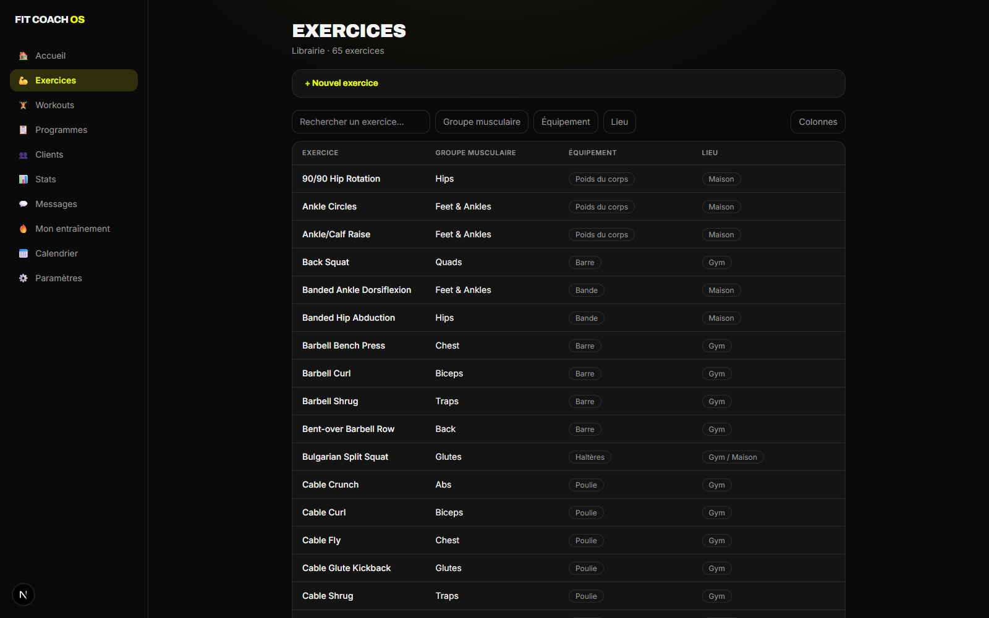Click the Programmes clipboard icon
989x618 pixels.
pyautogui.click(x=23, y=130)
